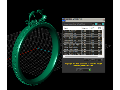Image resolution: width=120 pixels, height=90 pixels.
Task: Toggle Use Object Materials option
Action: [x=93, y=60]
